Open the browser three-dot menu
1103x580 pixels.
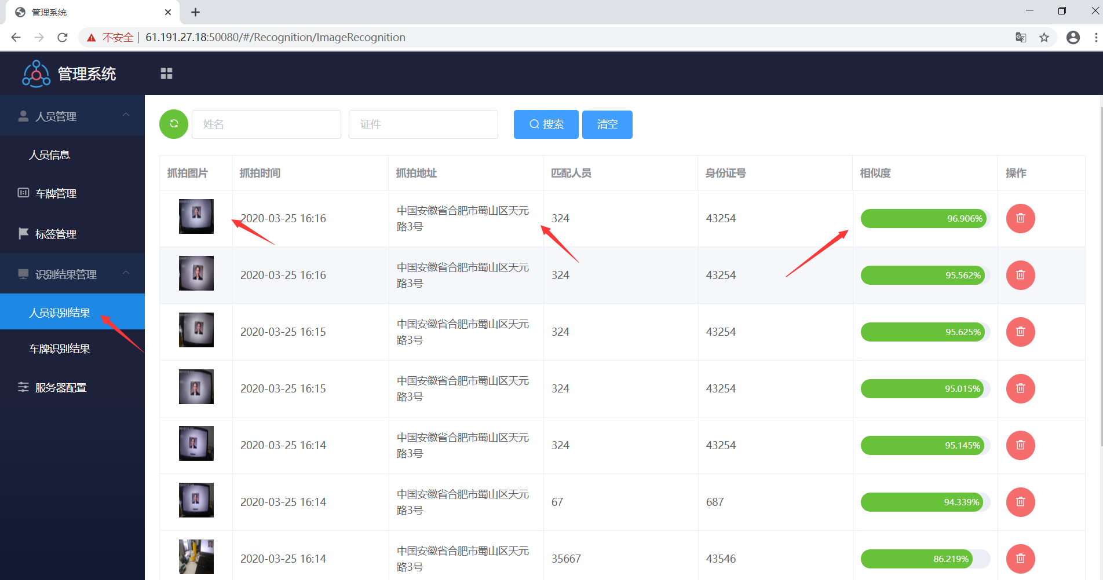[x=1095, y=38]
